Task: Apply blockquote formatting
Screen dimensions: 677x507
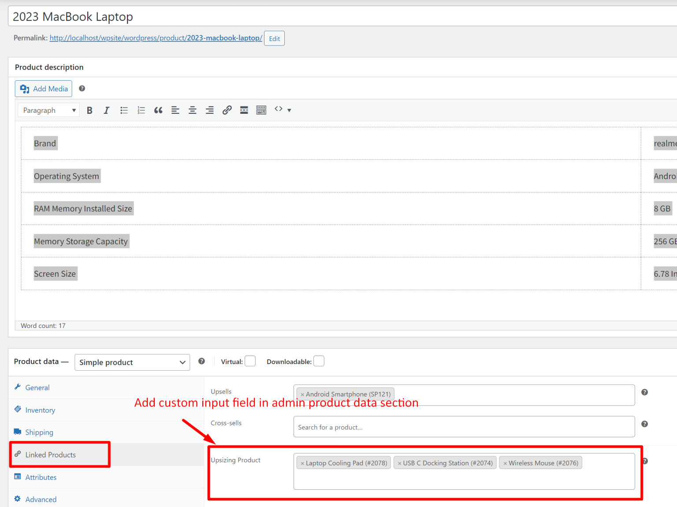Action: pos(158,110)
